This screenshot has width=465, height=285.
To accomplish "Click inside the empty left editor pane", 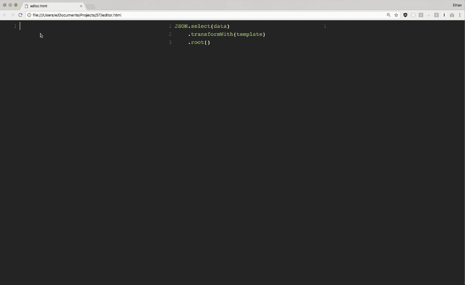I will (x=84, y=127).
